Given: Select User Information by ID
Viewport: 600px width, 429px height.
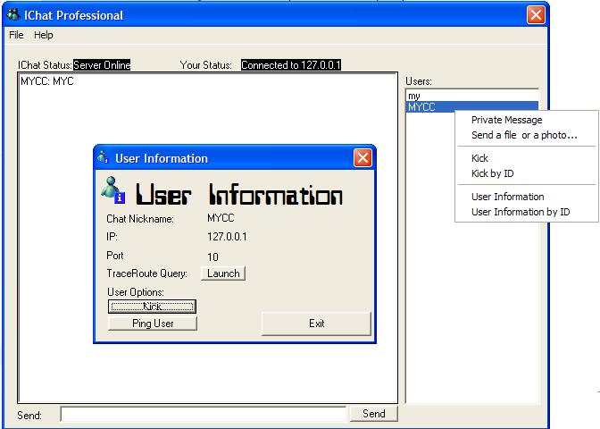Looking at the screenshot, I should coord(520,212).
